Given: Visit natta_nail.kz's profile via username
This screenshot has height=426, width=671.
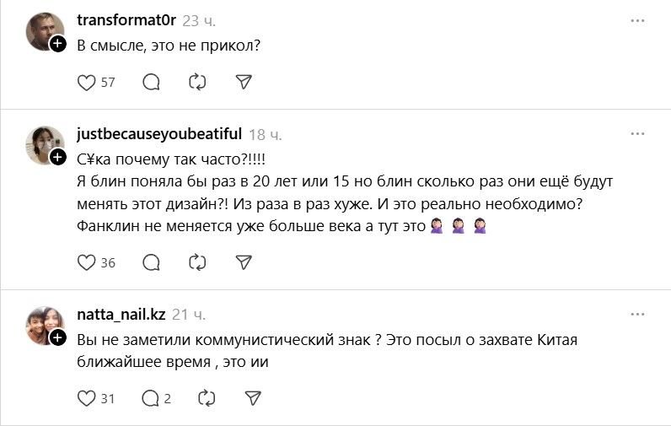Looking at the screenshot, I should click(121, 315).
